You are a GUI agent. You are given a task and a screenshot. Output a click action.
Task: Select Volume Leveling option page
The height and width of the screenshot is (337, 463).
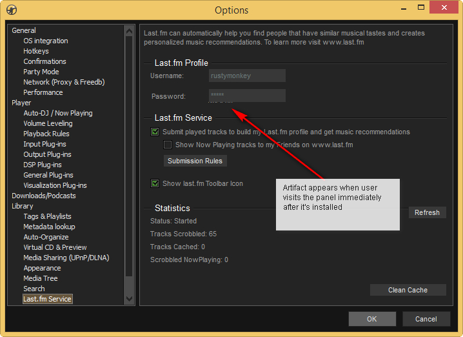(x=48, y=123)
